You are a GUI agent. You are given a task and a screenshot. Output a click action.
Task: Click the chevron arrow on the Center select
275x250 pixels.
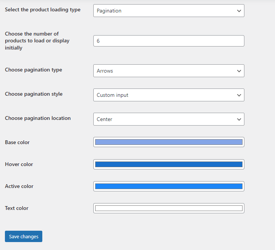(239, 119)
